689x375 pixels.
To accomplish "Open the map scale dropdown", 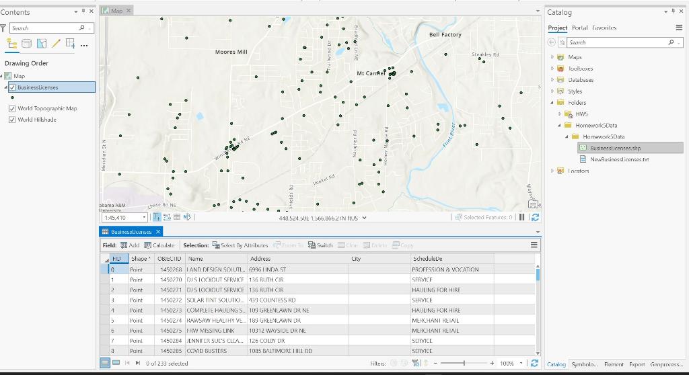I will (x=144, y=217).
